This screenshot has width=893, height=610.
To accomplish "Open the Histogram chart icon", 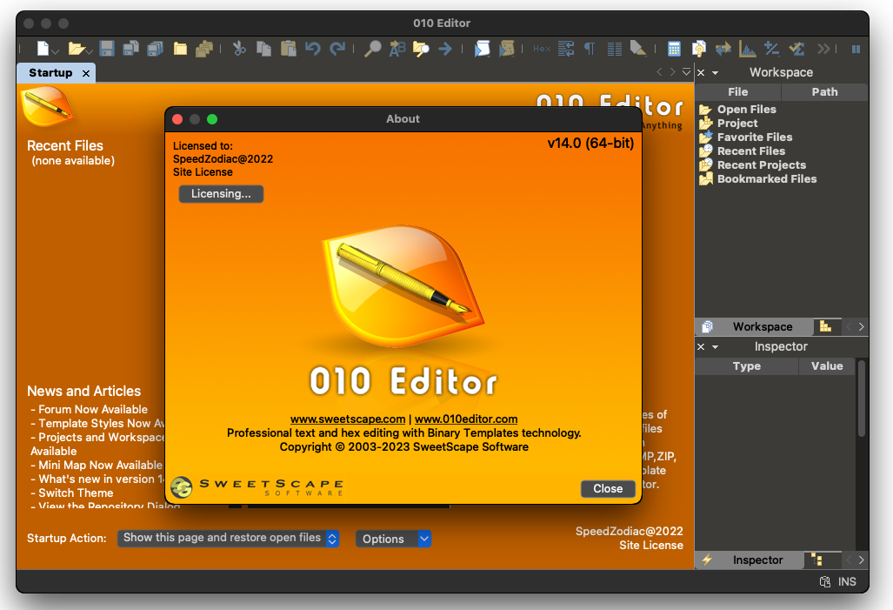I will pyautogui.click(x=747, y=49).
